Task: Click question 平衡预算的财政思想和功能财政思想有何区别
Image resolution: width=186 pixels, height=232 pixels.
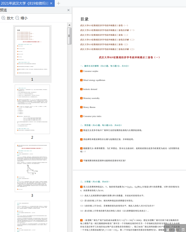Action: pyautogui.click(x=105, y=161)
